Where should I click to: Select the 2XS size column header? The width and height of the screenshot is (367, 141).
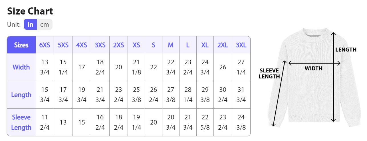click(x=118, y=45)
